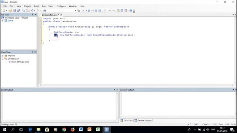Pin the Build Output panel

pyautogui.click(x=114, y=89)
